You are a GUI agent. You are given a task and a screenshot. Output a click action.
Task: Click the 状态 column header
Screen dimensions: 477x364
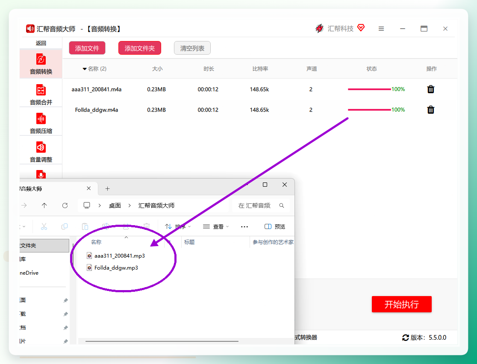[x=371, y=69]
